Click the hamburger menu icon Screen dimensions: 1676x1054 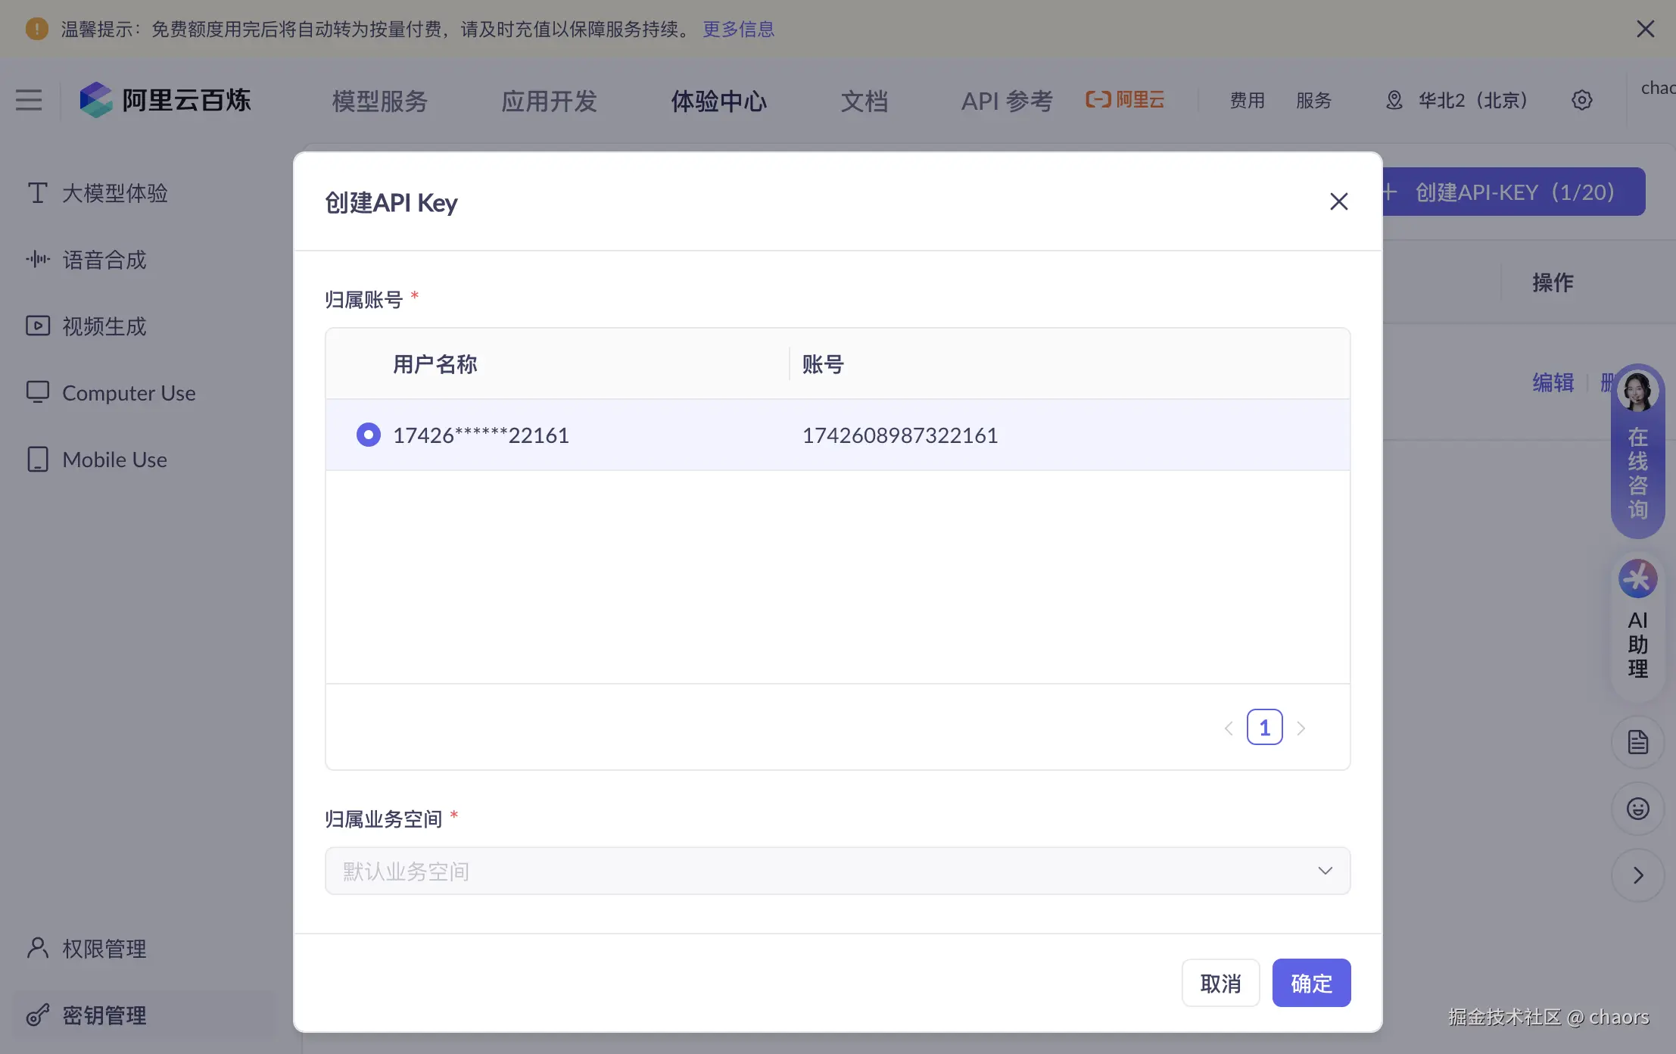point(29,100)
